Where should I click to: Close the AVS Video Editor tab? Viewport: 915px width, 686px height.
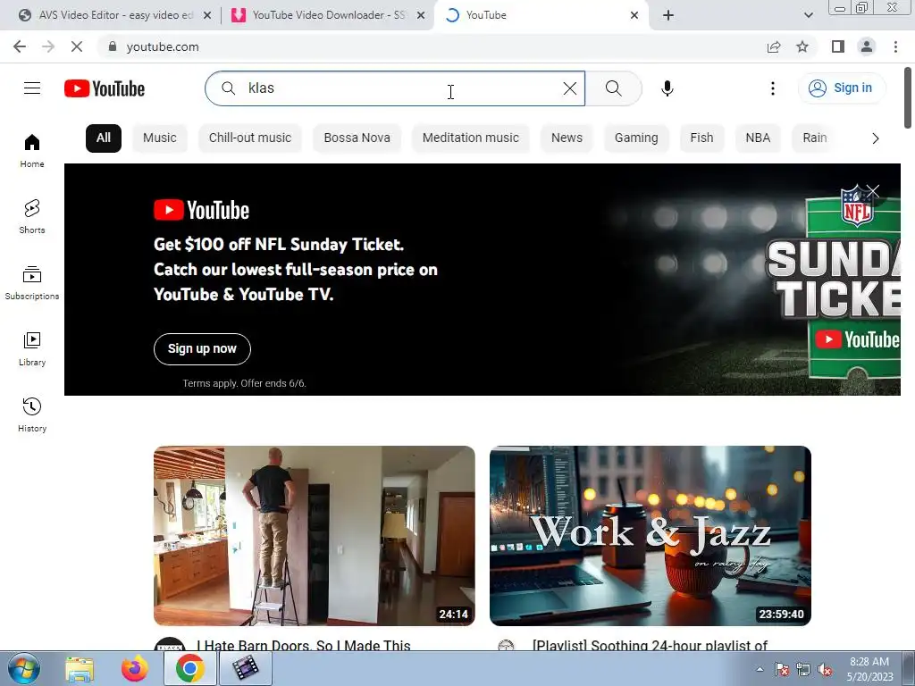tap(207, 16)
